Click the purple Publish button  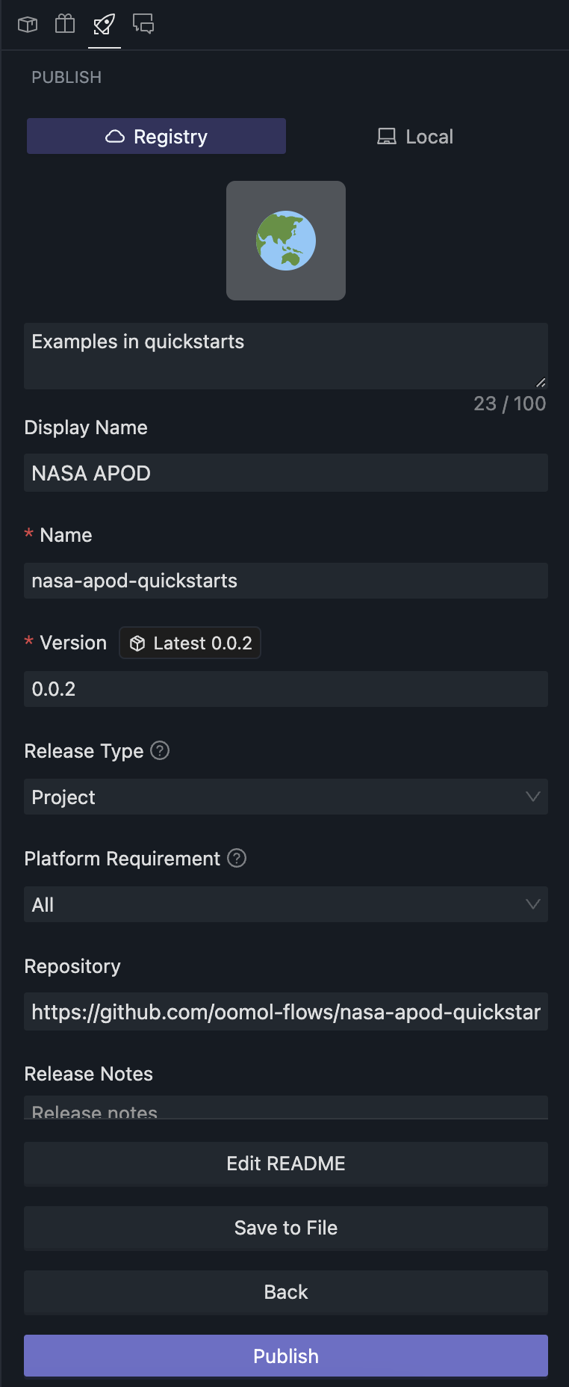click(x=285, y=1356)
